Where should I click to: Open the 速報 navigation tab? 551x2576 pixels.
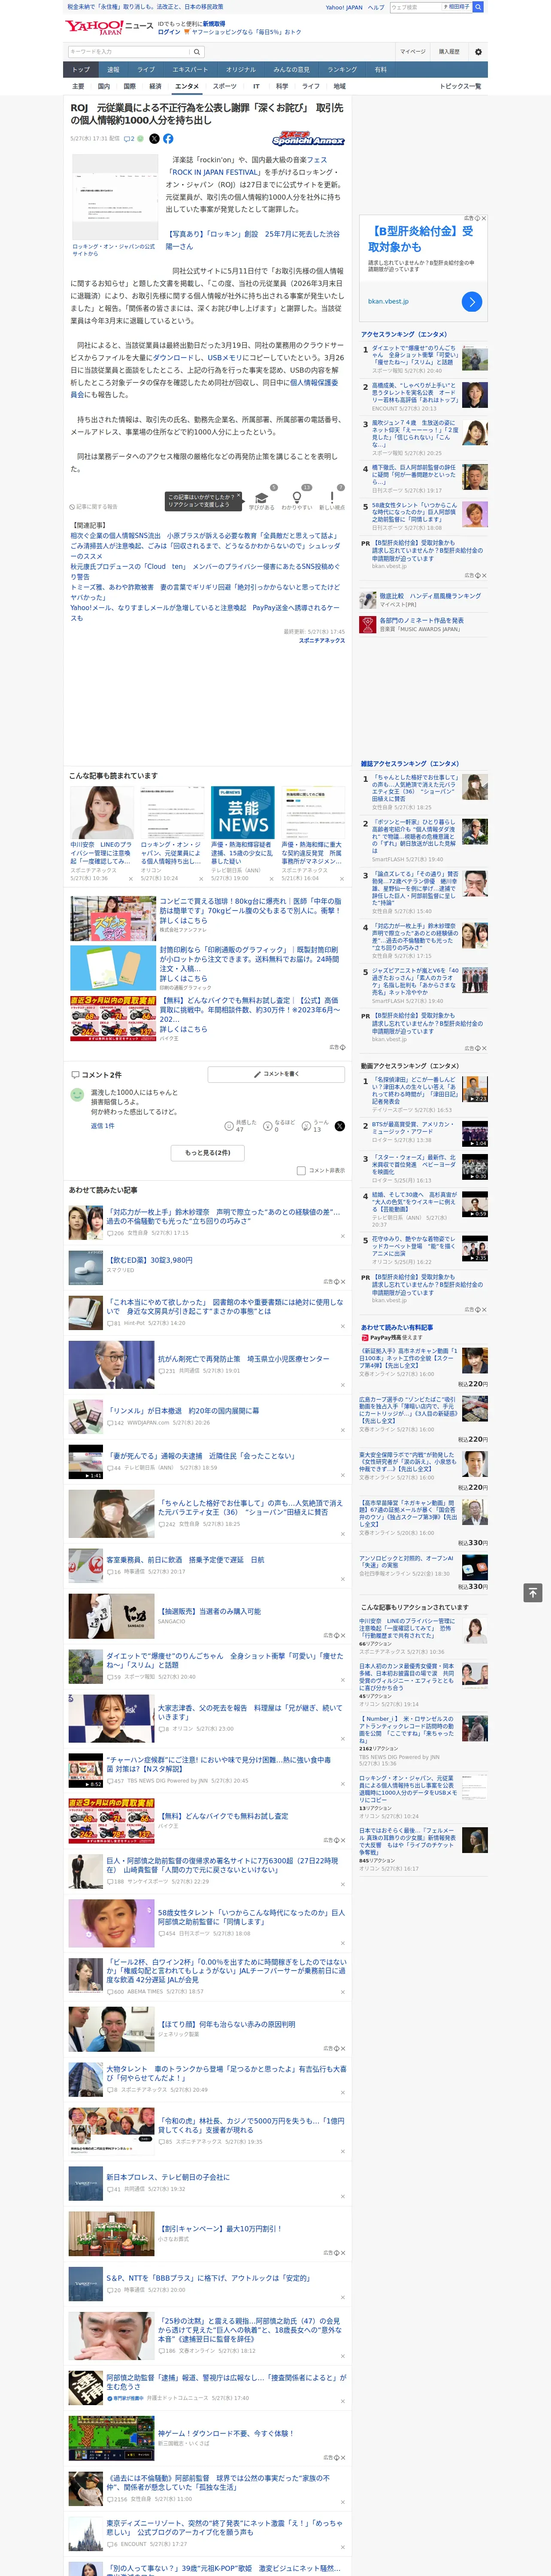click(x=113, y=70)
